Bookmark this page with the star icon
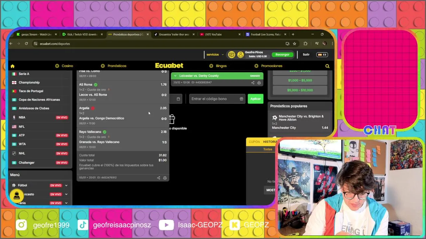This screenshot has height=239, width=426. click(295, 43)
